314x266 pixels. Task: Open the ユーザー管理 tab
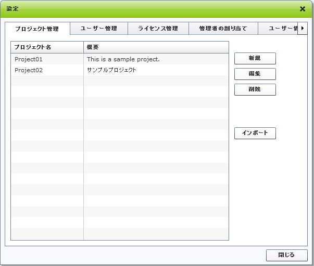[x=99, y=29]
